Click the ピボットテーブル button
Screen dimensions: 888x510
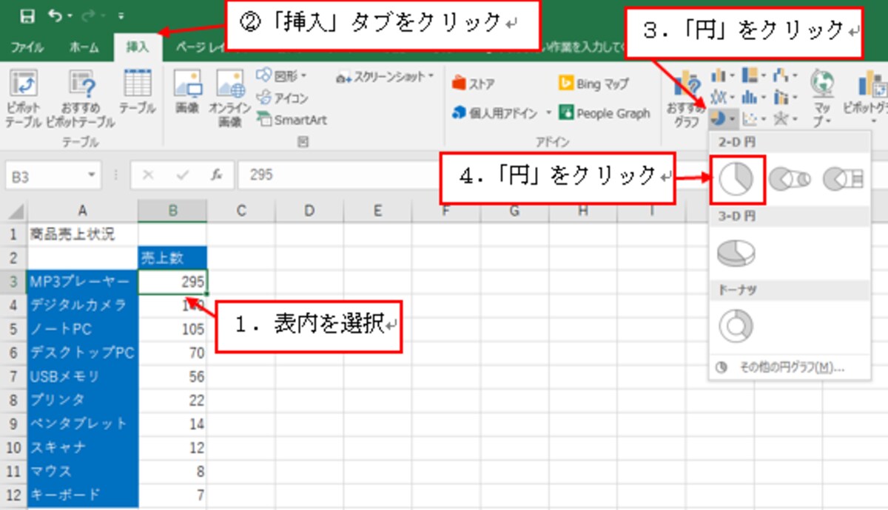click(x=23, y=99)
